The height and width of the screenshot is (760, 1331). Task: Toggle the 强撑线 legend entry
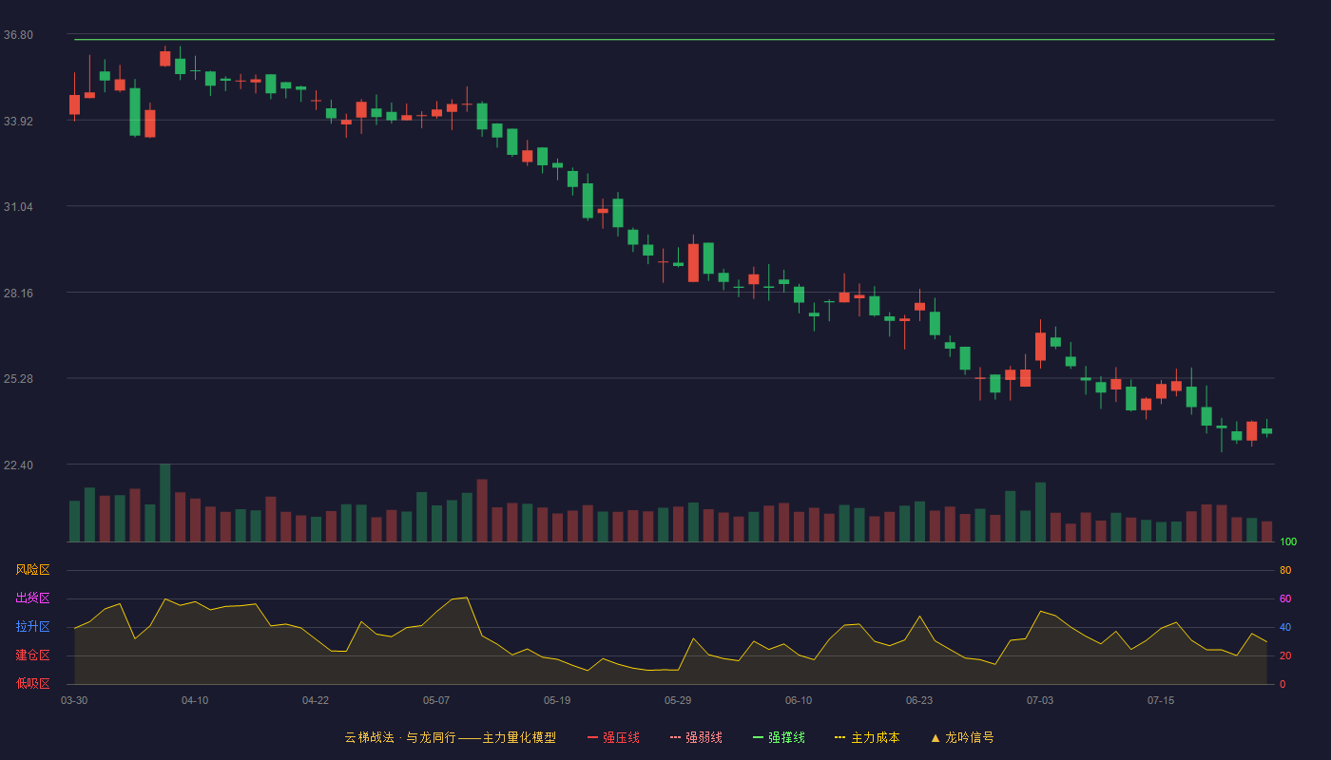pyautogui.click(x=779, y=737)
